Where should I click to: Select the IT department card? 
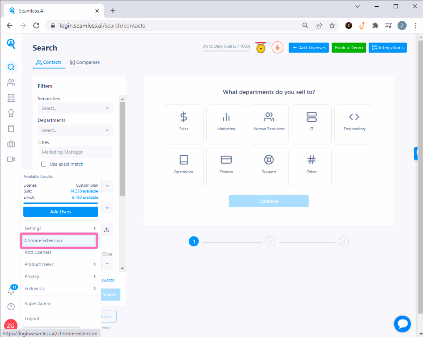[x=312, y=124]
